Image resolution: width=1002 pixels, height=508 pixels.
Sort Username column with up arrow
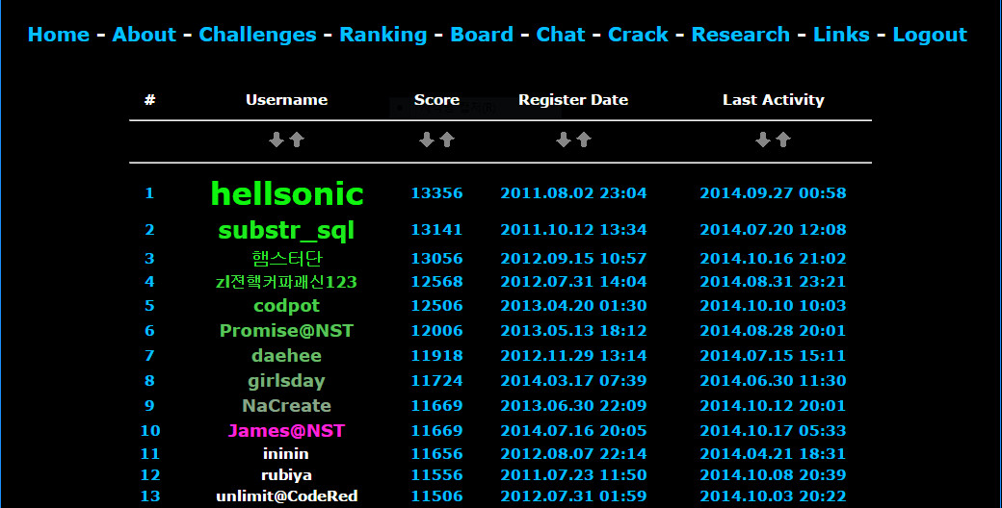pyautogui.click(x=297, y=140)
